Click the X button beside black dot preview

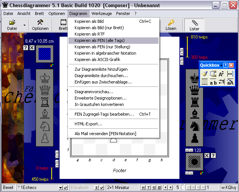[207, 156]
